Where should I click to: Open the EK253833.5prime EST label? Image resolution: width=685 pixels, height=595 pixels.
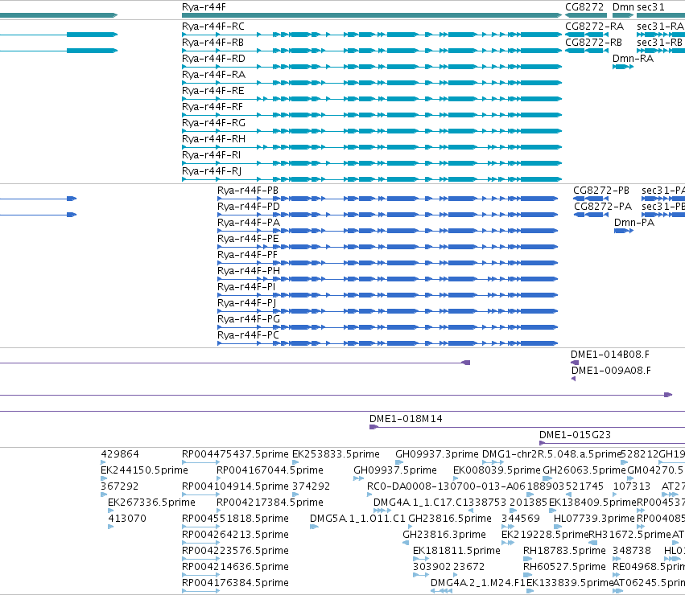[336, 454]
